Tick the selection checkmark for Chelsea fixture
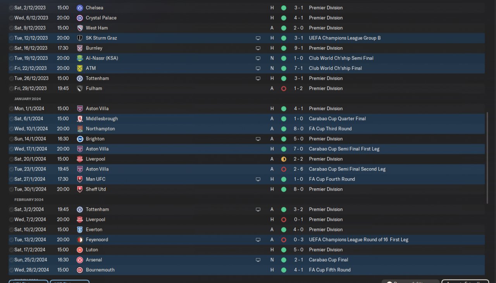496x283 pixels. click(11, 8)
